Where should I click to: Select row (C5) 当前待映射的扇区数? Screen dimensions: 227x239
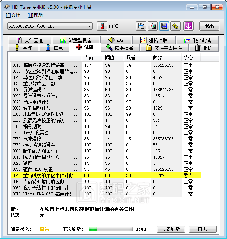click(106, 182)
